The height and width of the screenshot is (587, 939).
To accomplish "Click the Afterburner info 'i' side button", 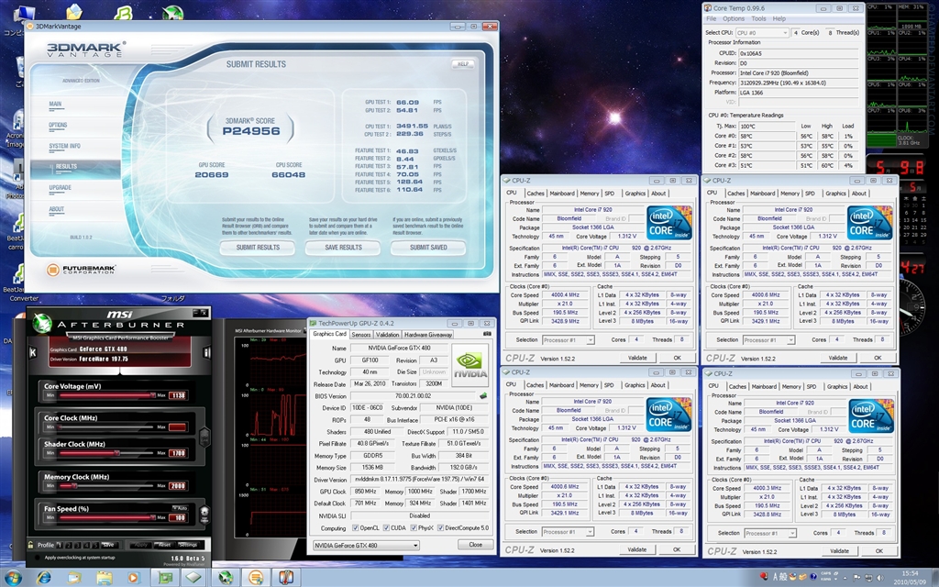I will (x=205, y=353).
